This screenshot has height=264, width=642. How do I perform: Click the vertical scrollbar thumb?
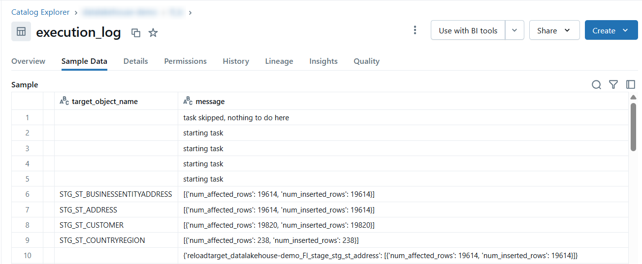tap(633, 126)
